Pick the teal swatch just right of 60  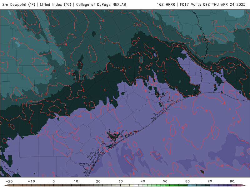pos(190,185)
